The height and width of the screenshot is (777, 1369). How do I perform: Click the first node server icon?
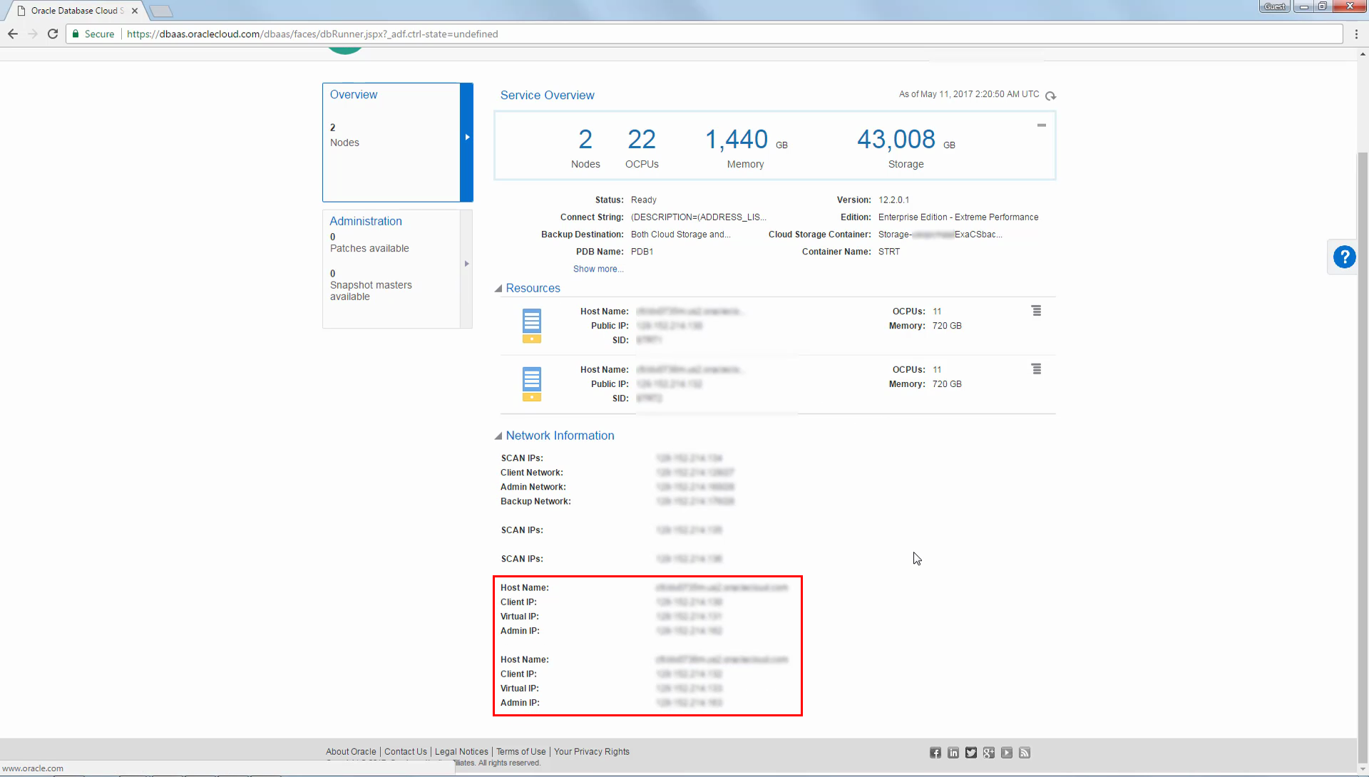click(x=532, y=326)
